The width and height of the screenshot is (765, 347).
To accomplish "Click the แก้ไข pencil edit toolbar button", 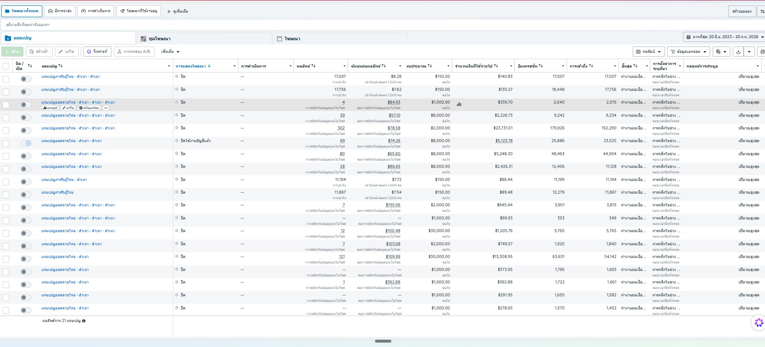I will pyautogui.click(x=66, y=52).
